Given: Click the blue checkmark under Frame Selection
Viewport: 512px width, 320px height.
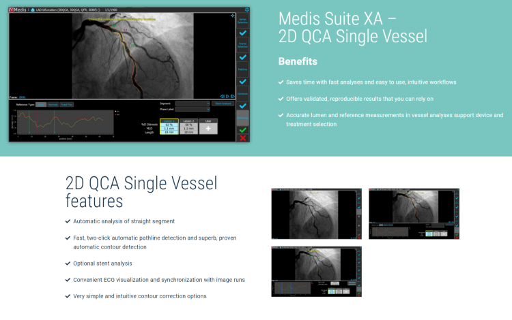Looking at the screenshot, I should coord(242,57).
